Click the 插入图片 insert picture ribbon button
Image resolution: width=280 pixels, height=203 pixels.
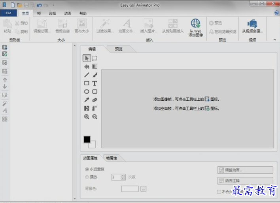coord(149,26)
